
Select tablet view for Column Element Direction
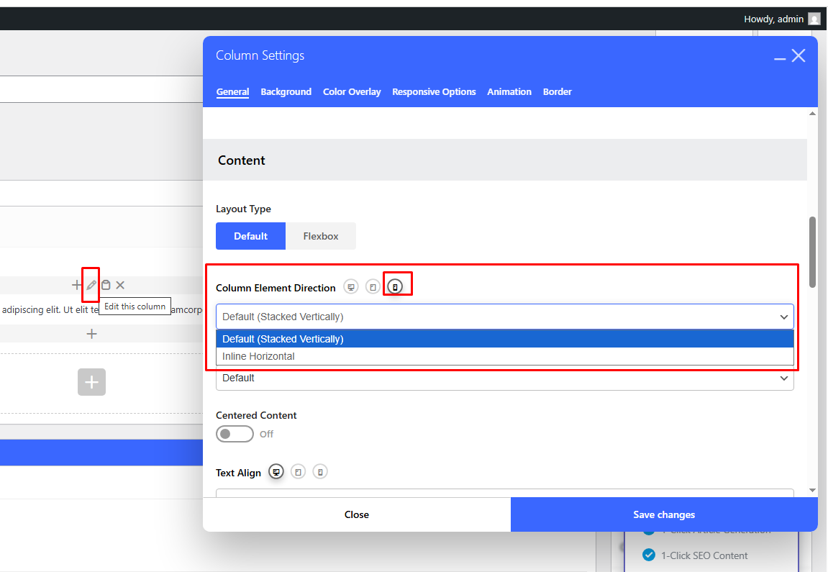tap(372, 287)
